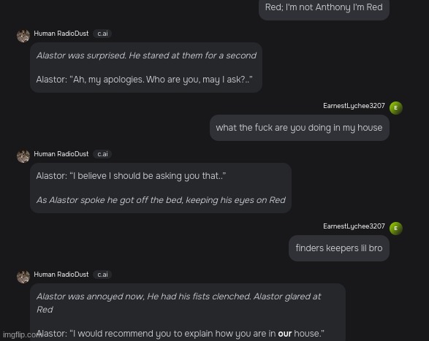Open the first Human RadioDust name link
This screenshot has height=341, width=429.
coord(61,34)
